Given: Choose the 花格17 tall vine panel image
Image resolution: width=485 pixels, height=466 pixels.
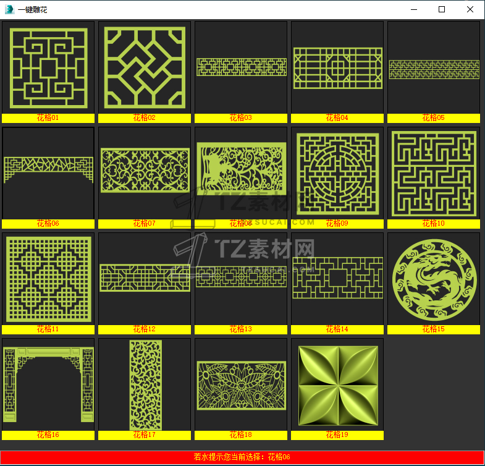Looking at the screenshot, I should (145, 384).
